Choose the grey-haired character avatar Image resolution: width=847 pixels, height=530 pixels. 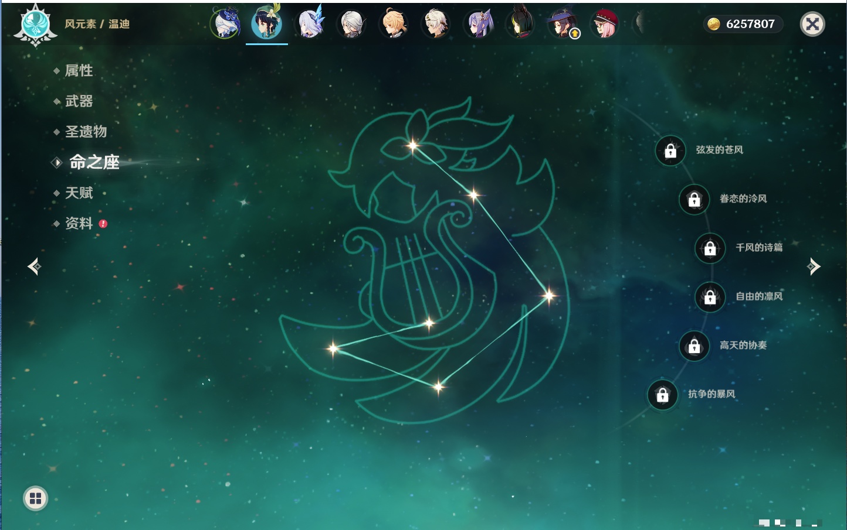[352, 24]
